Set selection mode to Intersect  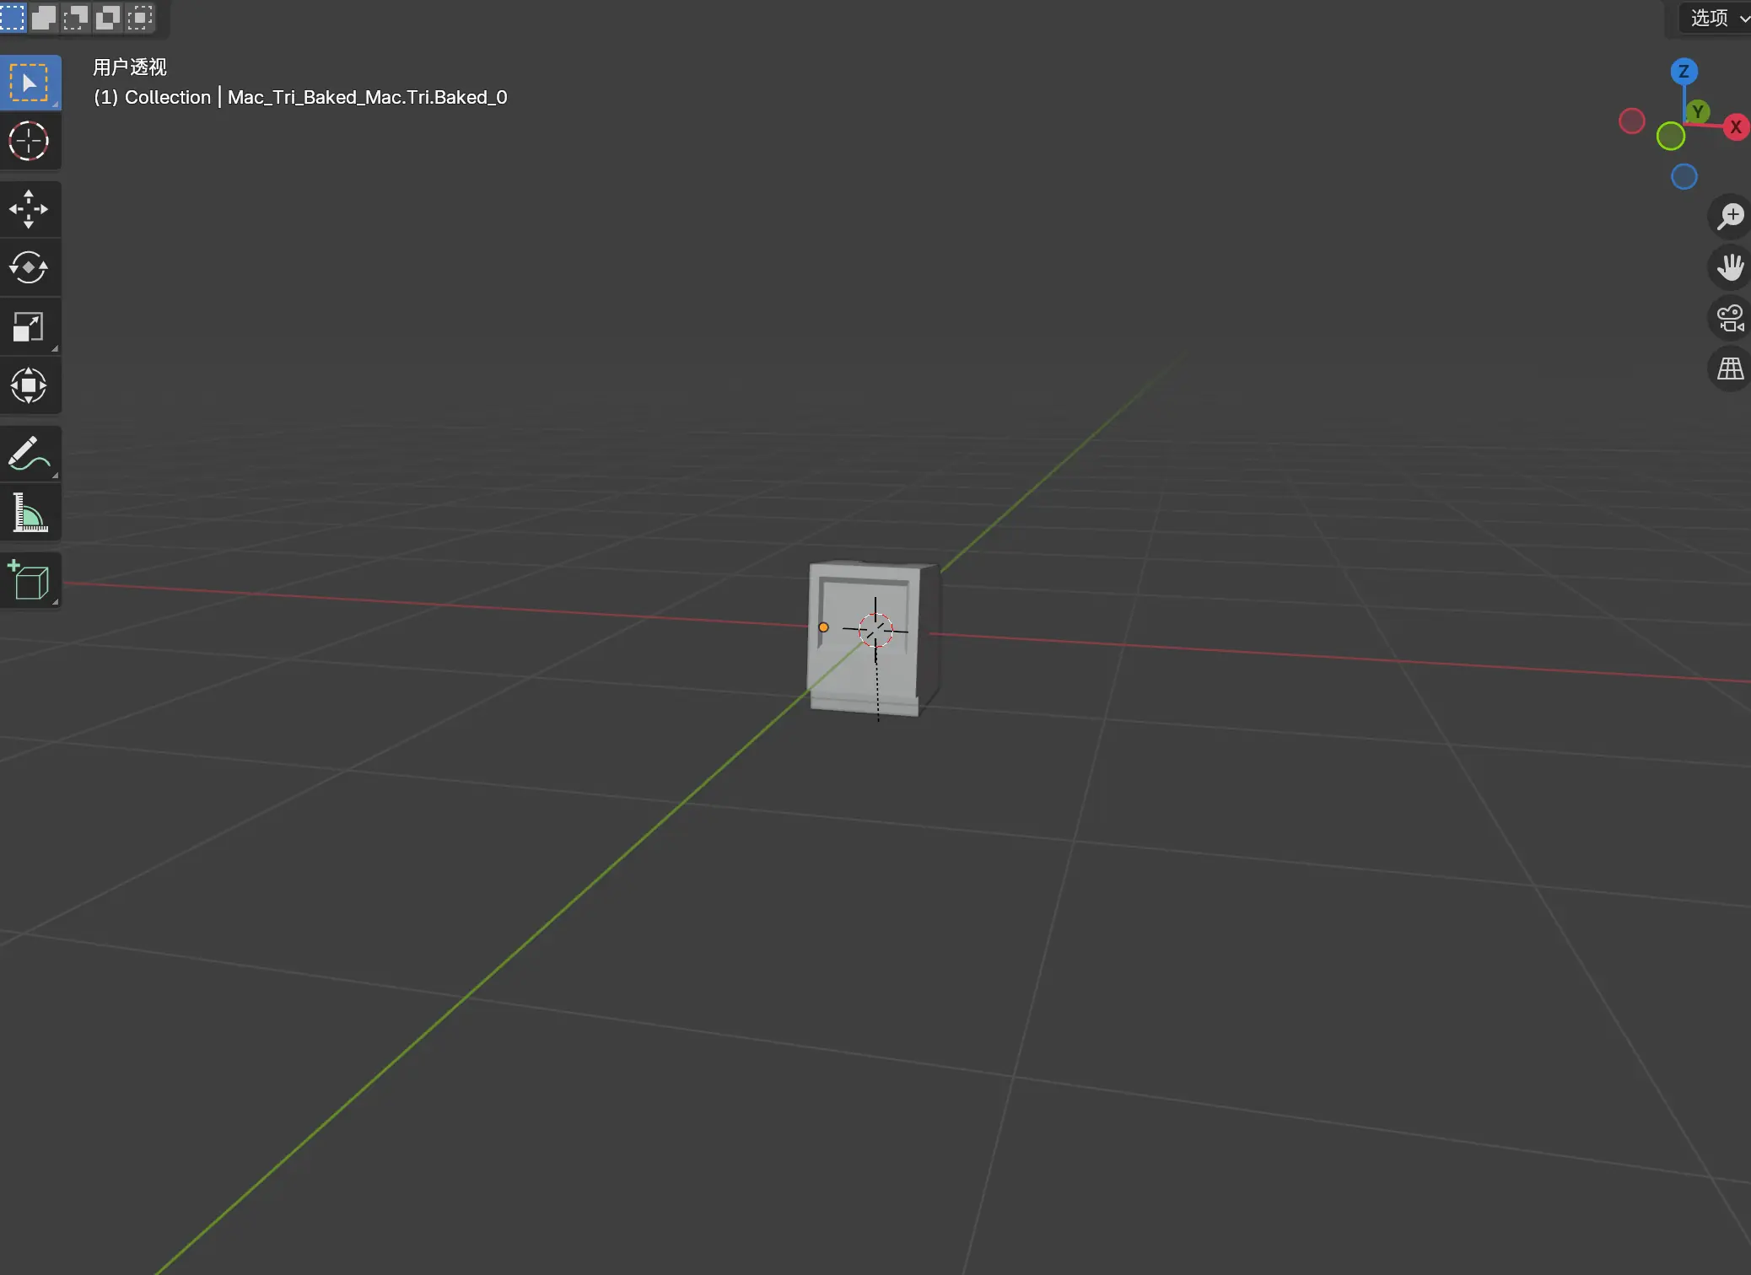click(x=140, y=18)
